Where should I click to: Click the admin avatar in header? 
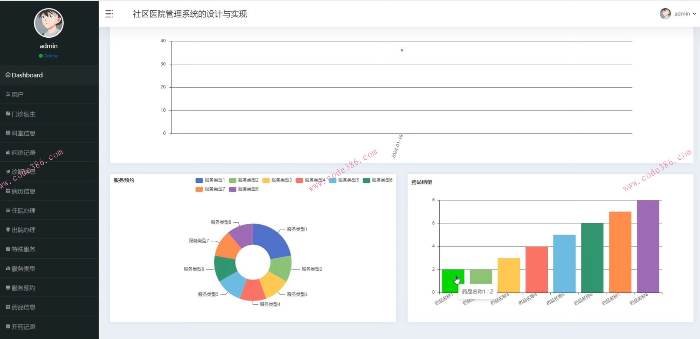click(665, 14)
